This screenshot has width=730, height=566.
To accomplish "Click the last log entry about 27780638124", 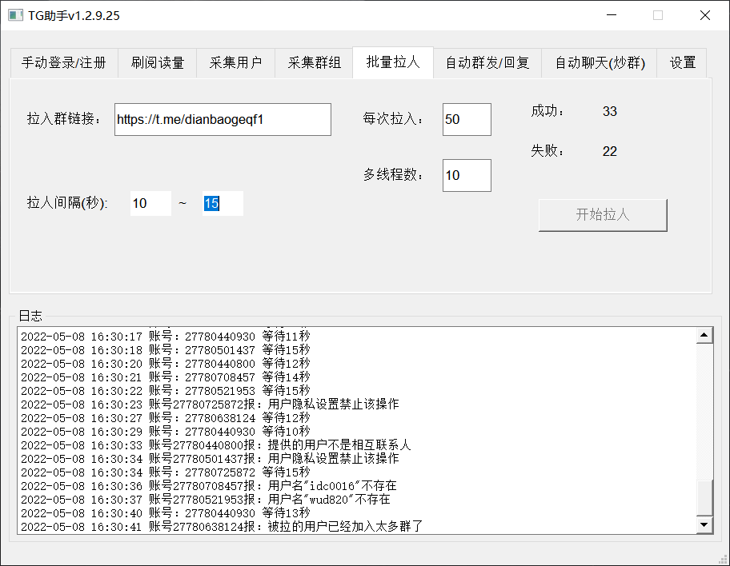I will pos(221,526).
